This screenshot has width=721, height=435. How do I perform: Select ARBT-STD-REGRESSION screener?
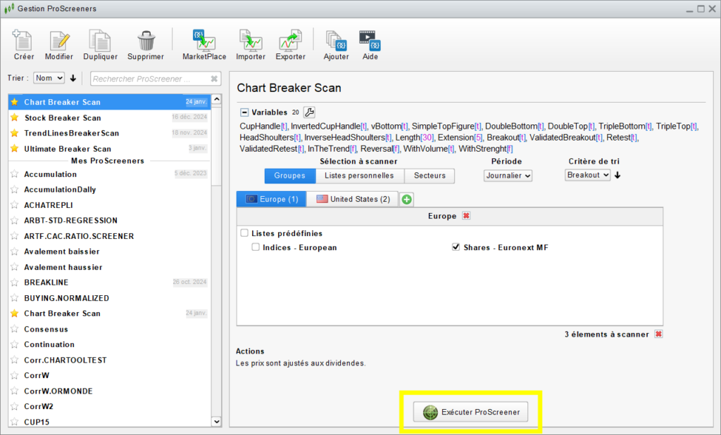(x=109, y=221)
